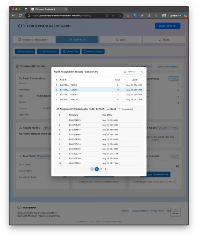This screenshot has width=198, height=237.
Task: Open the browser profile avatar
Action: [164, 15]
